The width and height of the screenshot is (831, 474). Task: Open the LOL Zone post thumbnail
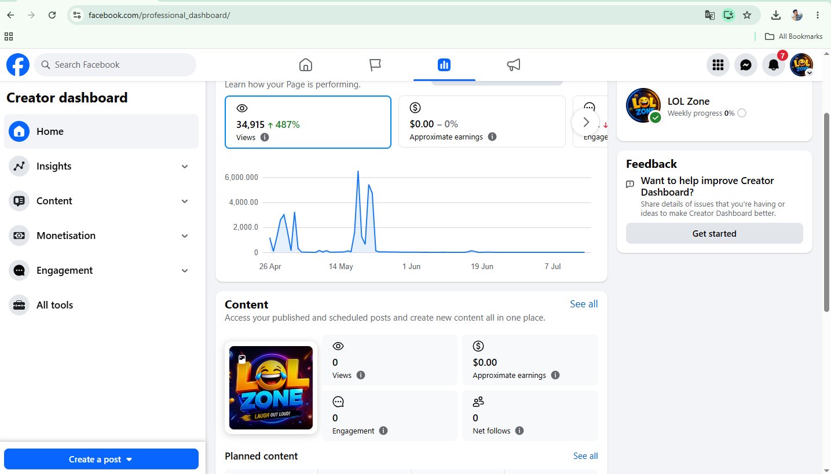(x=271, y=388)
